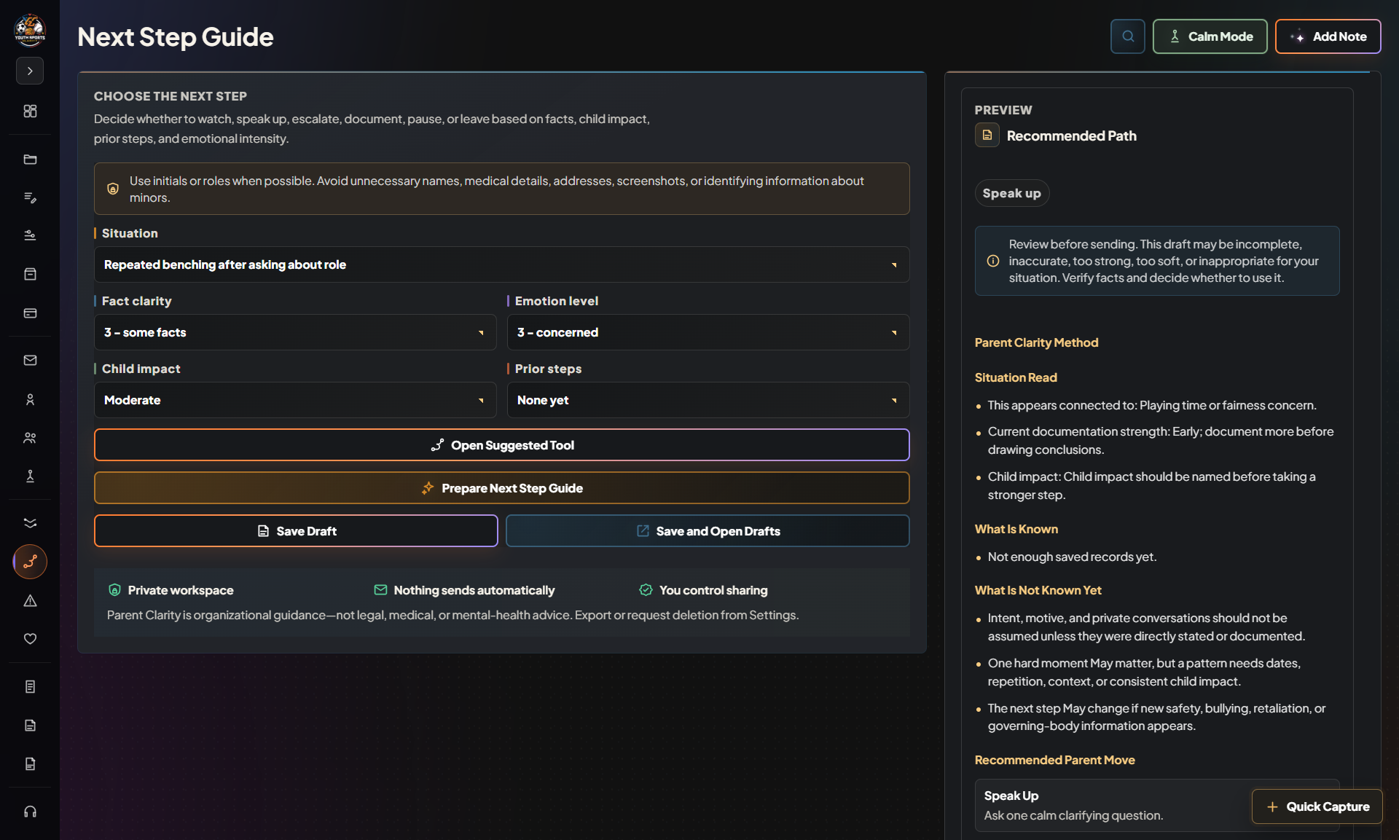
Task: Click the Next Step Guide page title
Action: coord(176,36)
